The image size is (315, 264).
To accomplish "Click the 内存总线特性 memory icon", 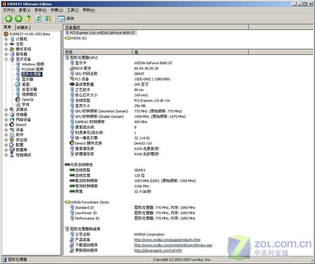I will click(67, 165).
